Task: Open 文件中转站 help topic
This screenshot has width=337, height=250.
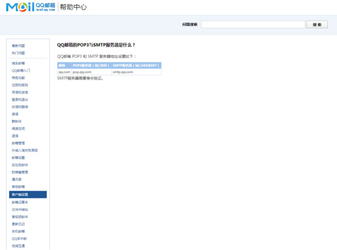Action: point(20,209)
